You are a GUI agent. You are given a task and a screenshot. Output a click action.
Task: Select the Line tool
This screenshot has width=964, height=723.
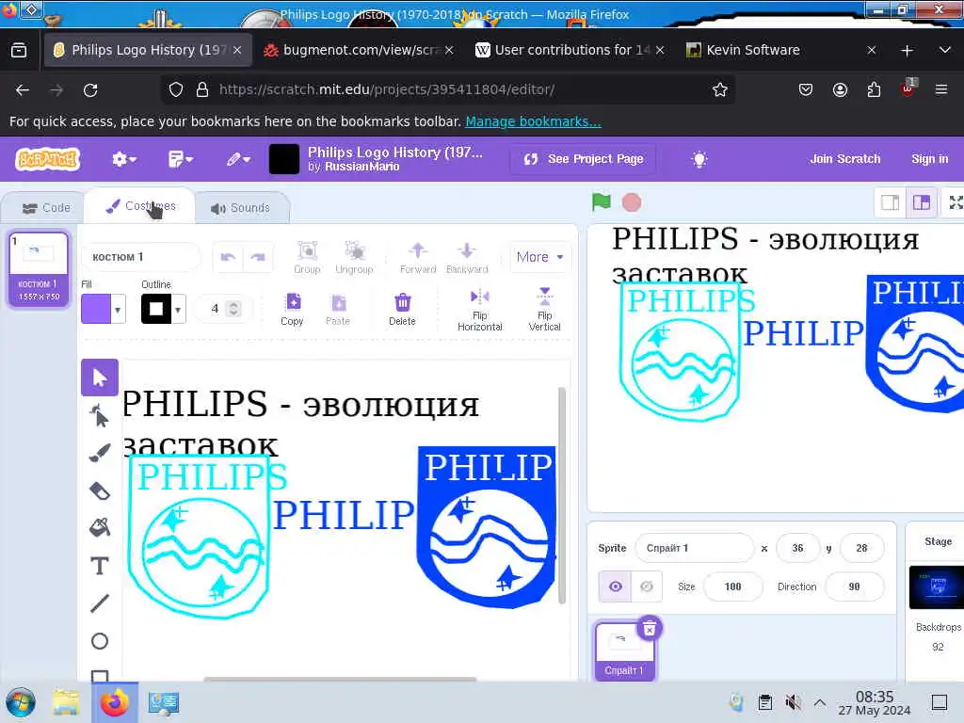[x=100, y=603]
